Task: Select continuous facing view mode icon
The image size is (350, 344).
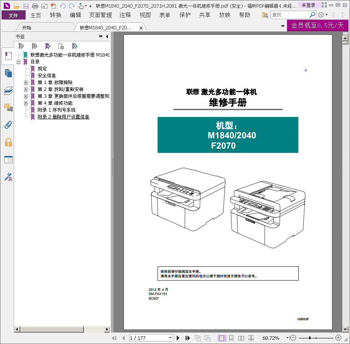Action: pyautogui.click(x=251, y=338)
